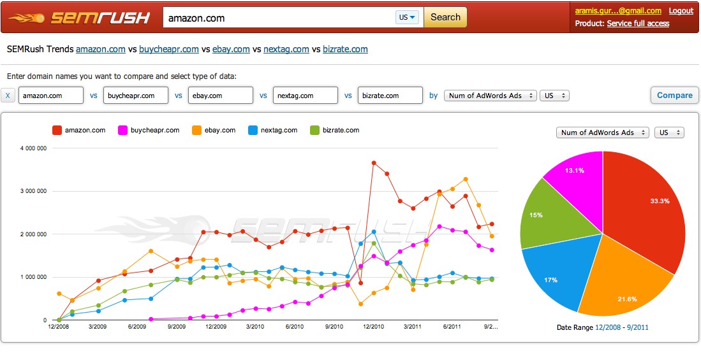The height and width of the screenshot is (363, 701).
Task: Toggle the amazon.com red legend marker
Action: 57,131
